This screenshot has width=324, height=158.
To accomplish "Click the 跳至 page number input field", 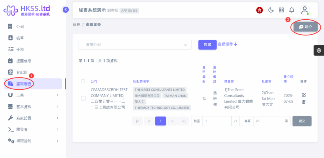I will click(x=217, y=121).
